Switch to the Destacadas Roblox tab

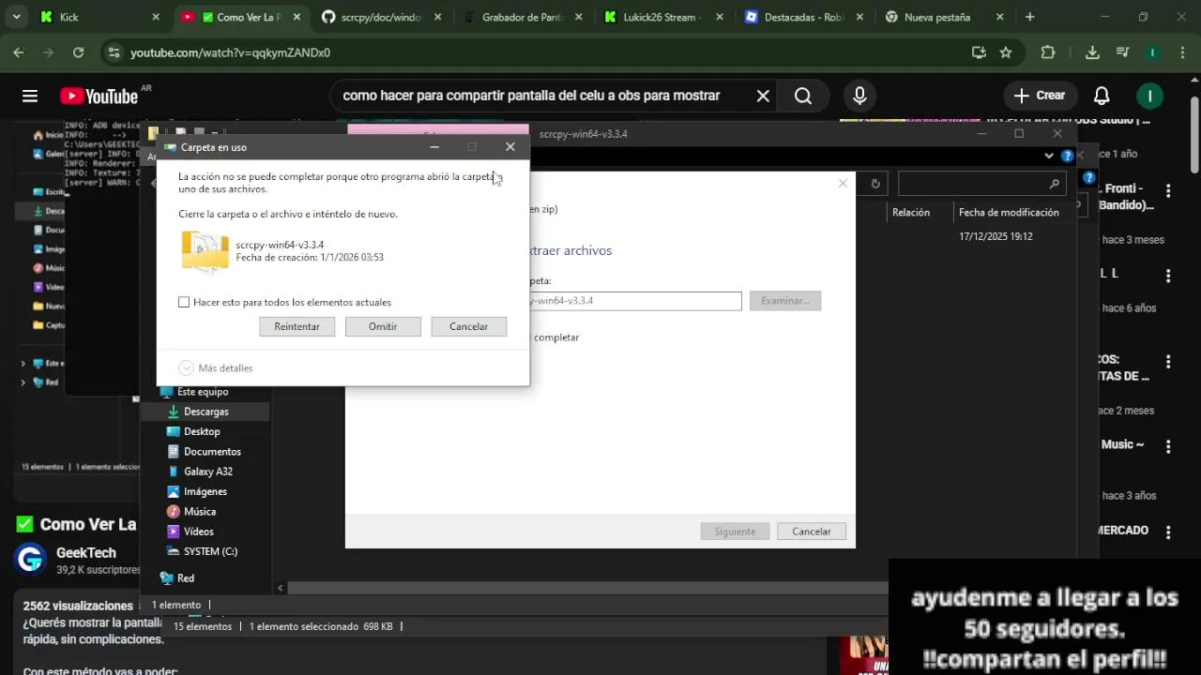tap(804, 17)
